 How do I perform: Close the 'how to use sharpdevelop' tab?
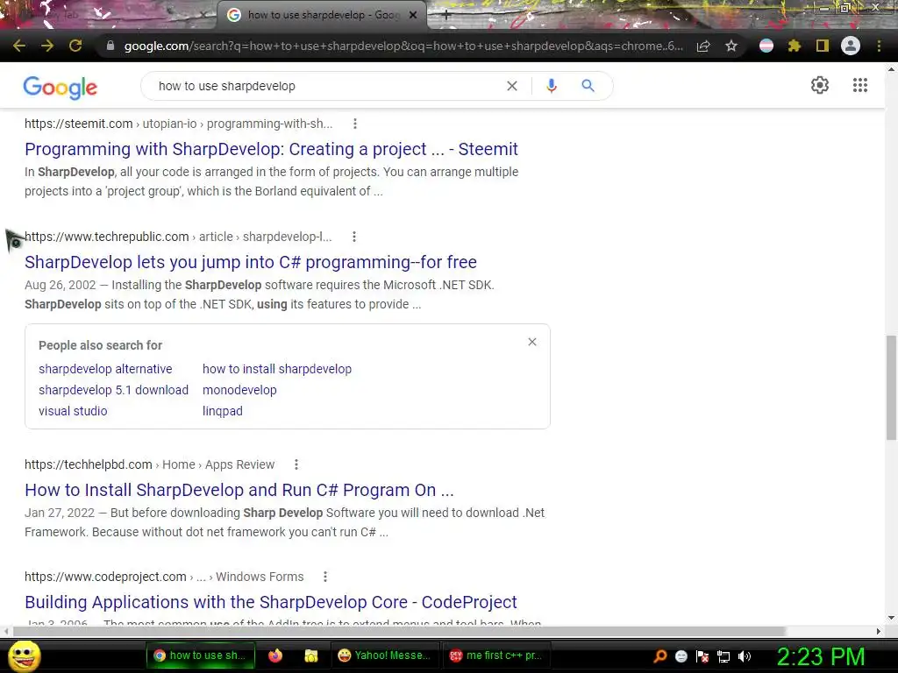point(413,16)
